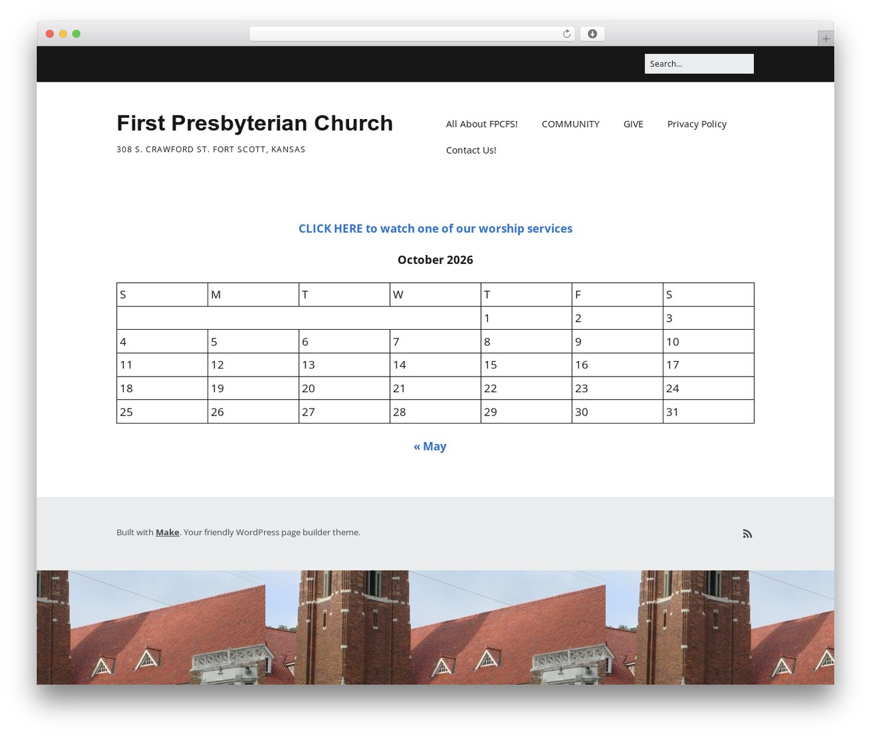This screenshot has height=737, width=871.
Task: Click calendar date 3
Action: pos(708,318)
